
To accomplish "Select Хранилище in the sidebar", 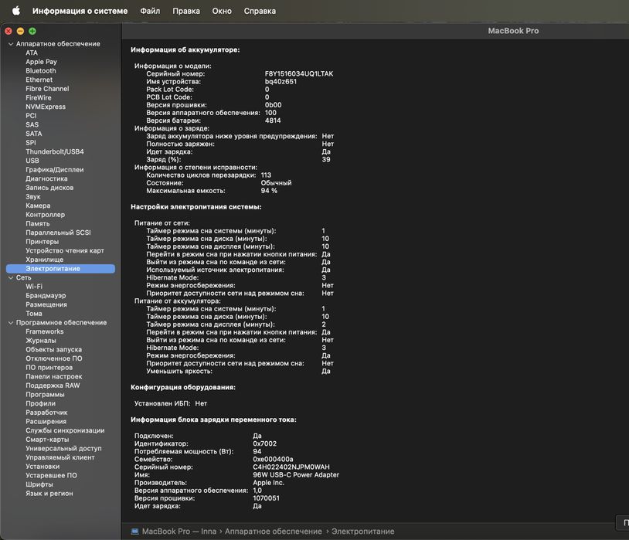I will click(x=45, y=260).
